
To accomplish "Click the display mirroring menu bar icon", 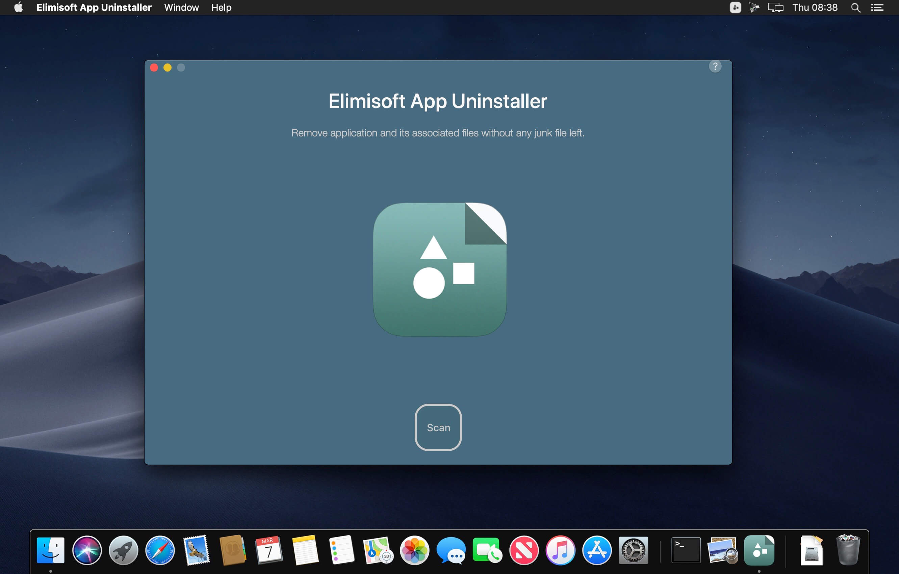I will [775, 7].
